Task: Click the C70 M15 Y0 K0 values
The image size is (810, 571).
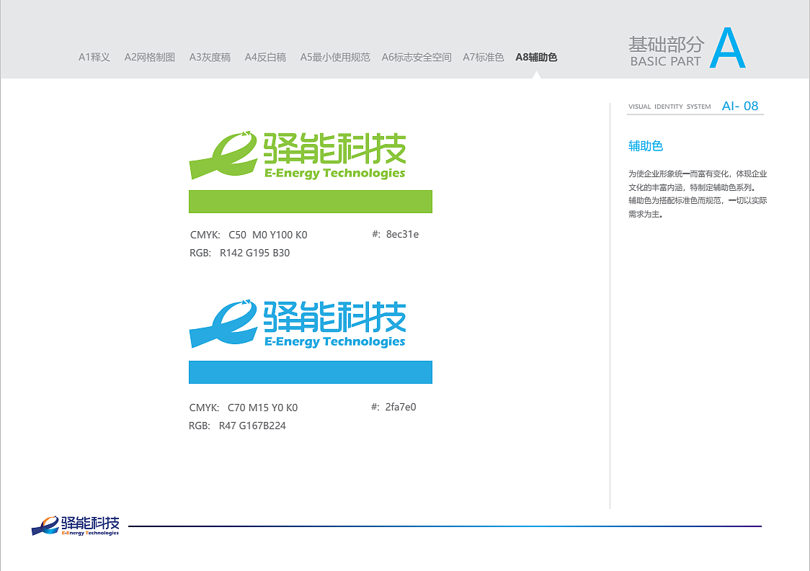Action: tap(262, 408)
